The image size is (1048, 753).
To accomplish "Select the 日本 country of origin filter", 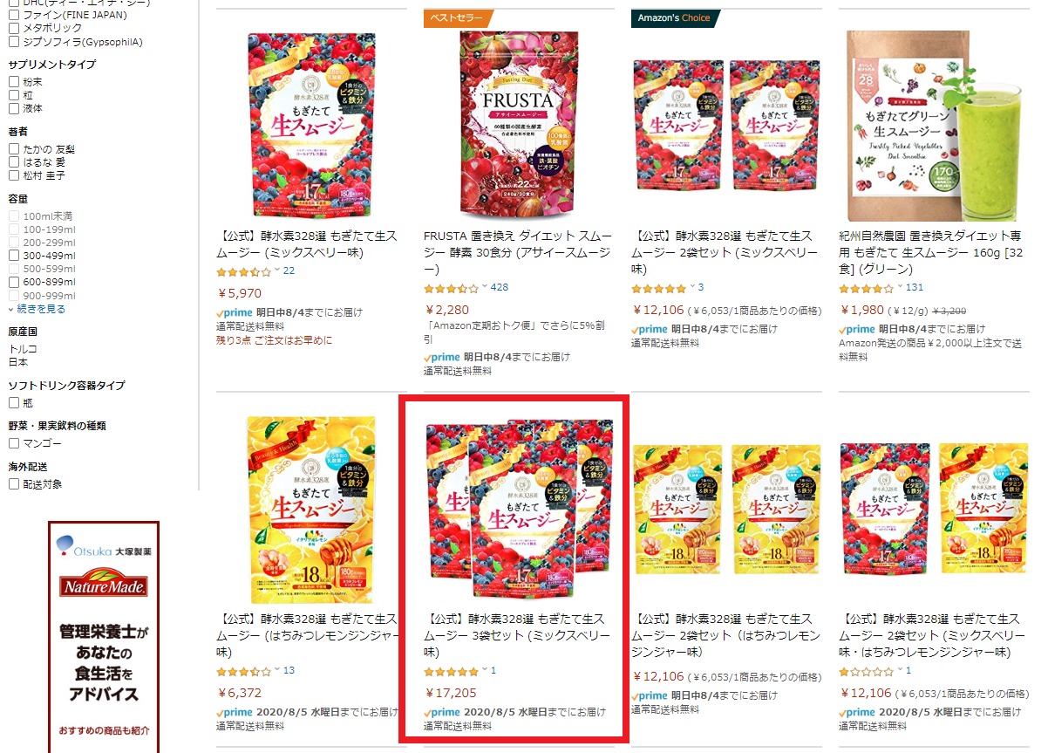I will (x=18, y=362).
